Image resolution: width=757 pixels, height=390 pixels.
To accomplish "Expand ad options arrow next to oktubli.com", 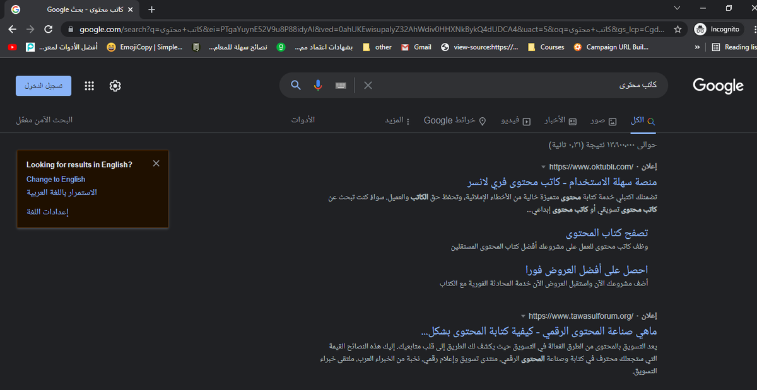I will click(x=543, y=167).
